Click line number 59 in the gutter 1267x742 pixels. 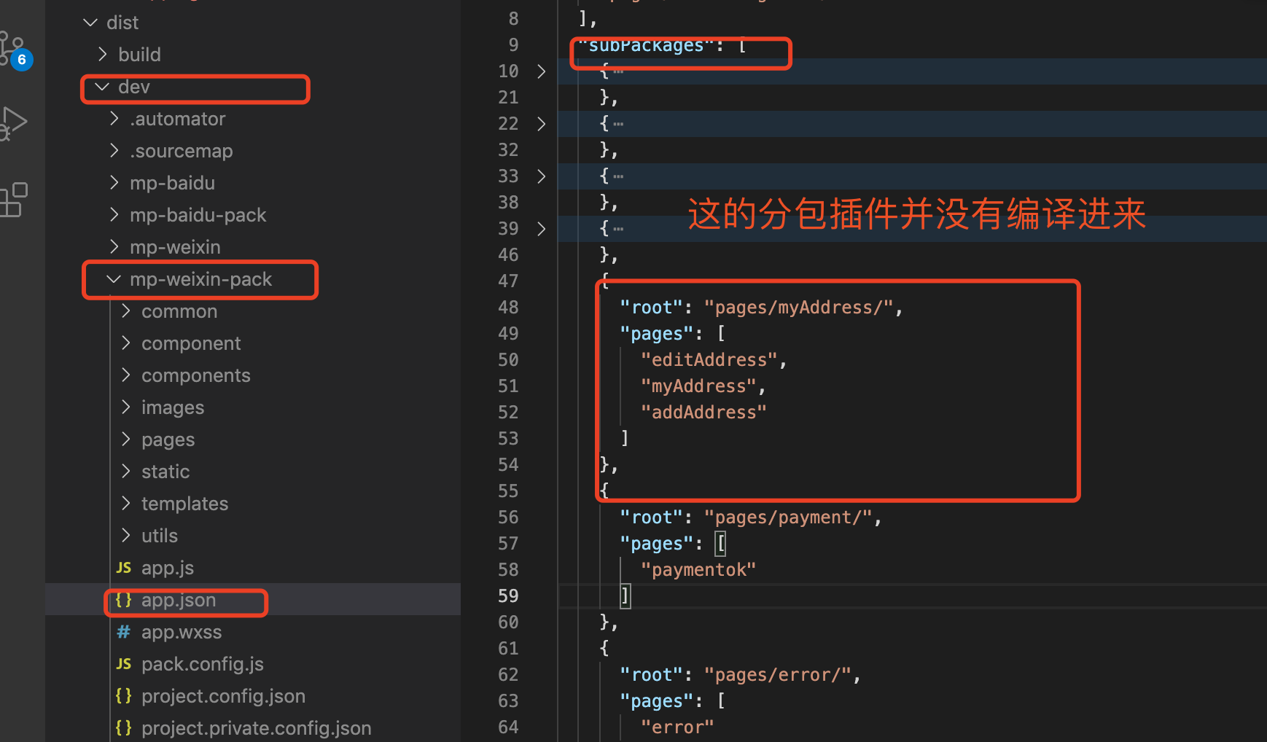pos(508,596)
